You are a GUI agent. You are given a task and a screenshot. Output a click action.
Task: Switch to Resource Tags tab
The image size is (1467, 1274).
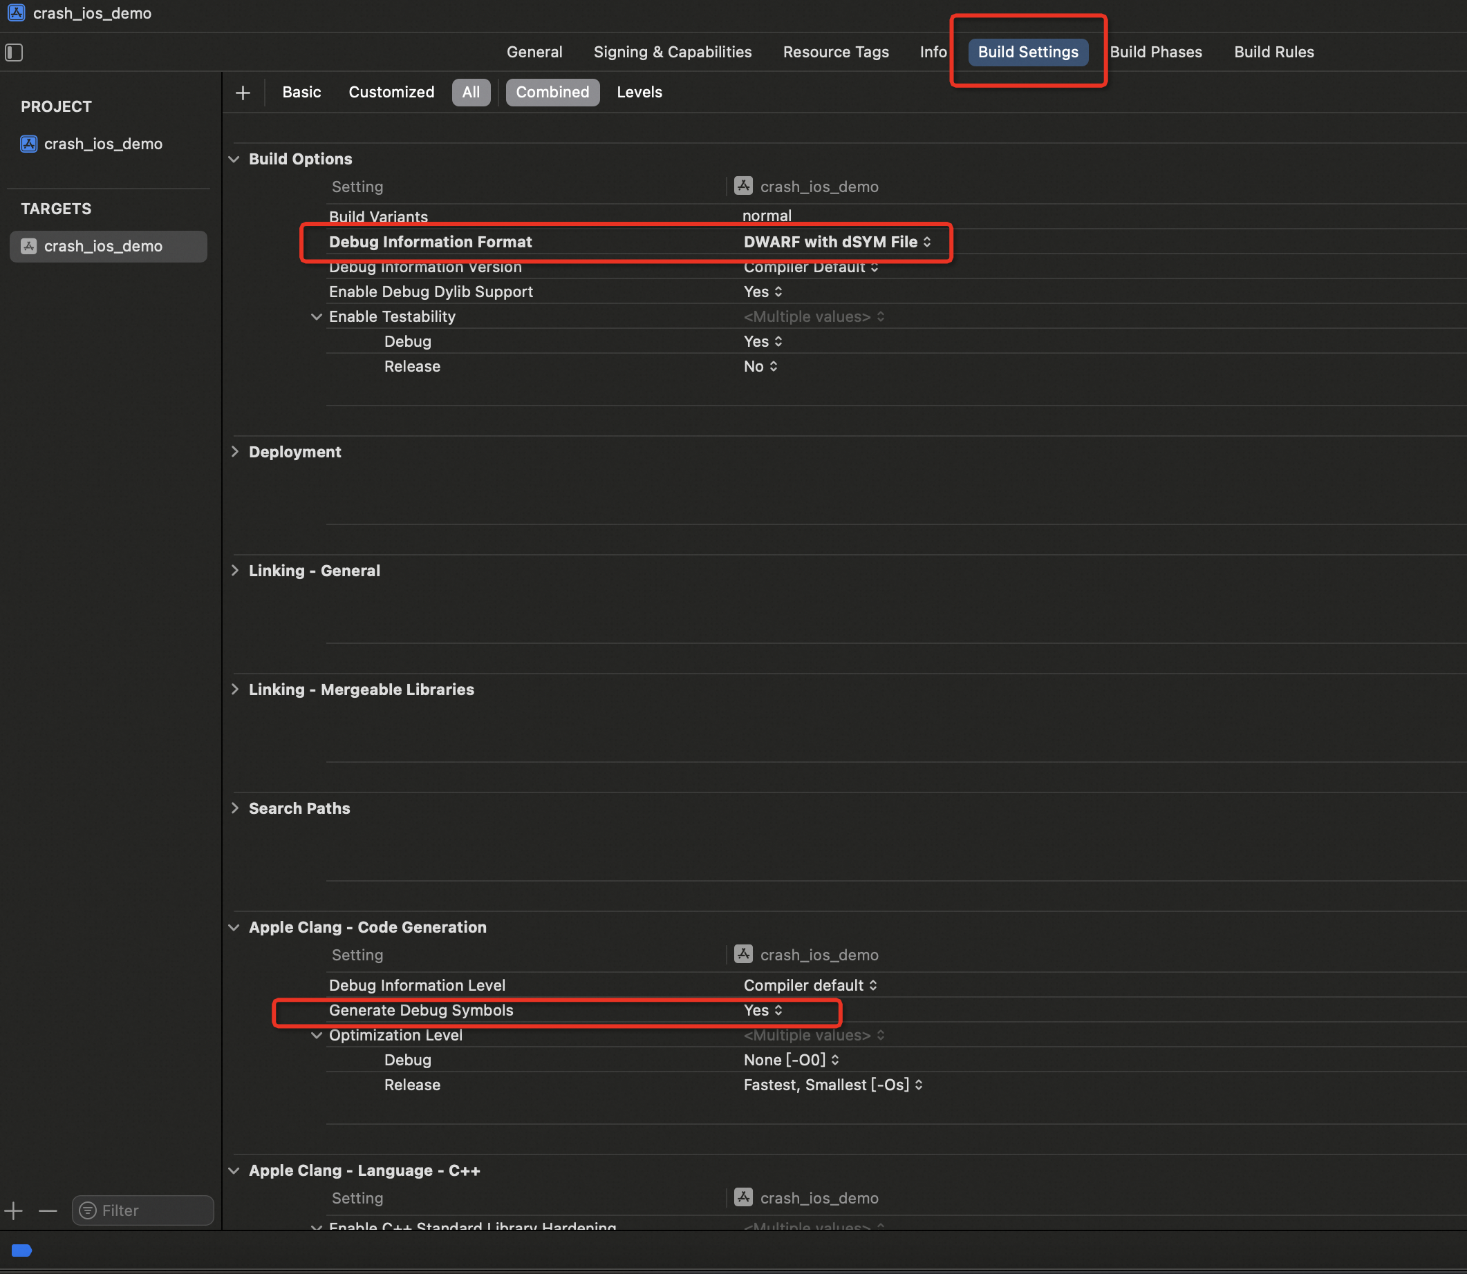point(836,52)
